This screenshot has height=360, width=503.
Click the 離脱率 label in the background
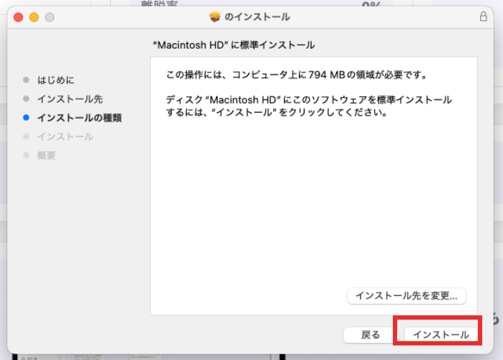(x=159, y=3)
